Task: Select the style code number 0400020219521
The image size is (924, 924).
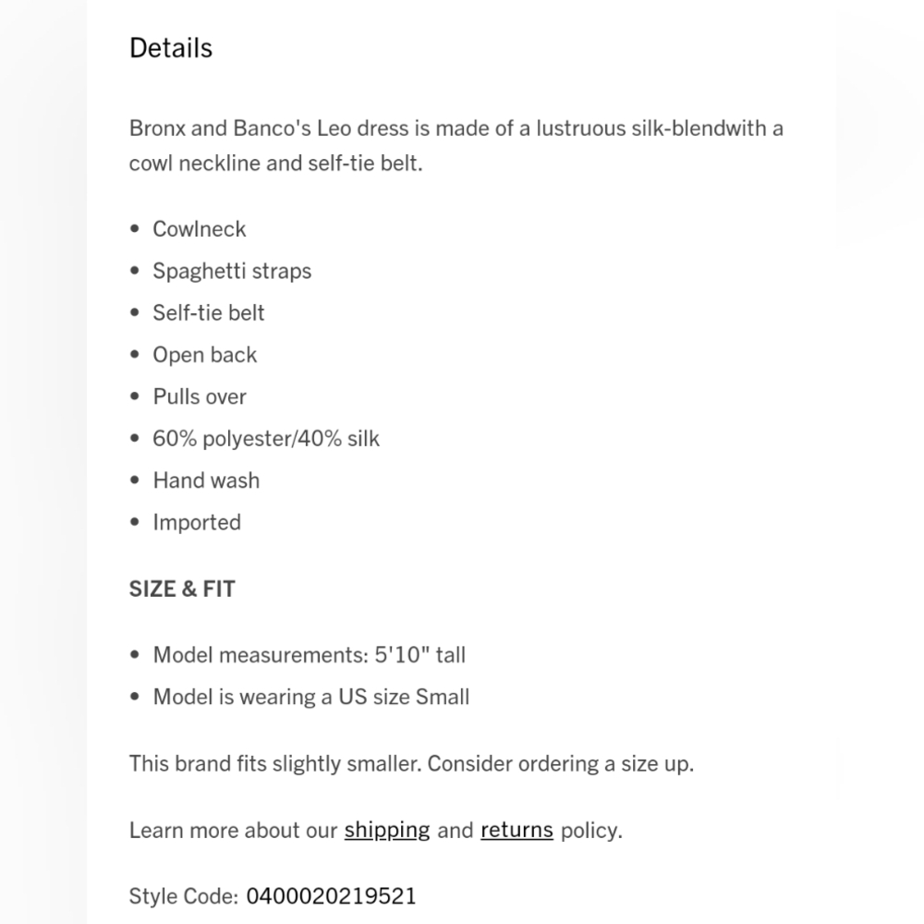Action: pyautogui.click(x=331, y=895)
